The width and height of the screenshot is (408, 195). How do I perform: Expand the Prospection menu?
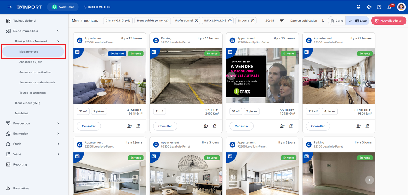(x=58, y=123)
